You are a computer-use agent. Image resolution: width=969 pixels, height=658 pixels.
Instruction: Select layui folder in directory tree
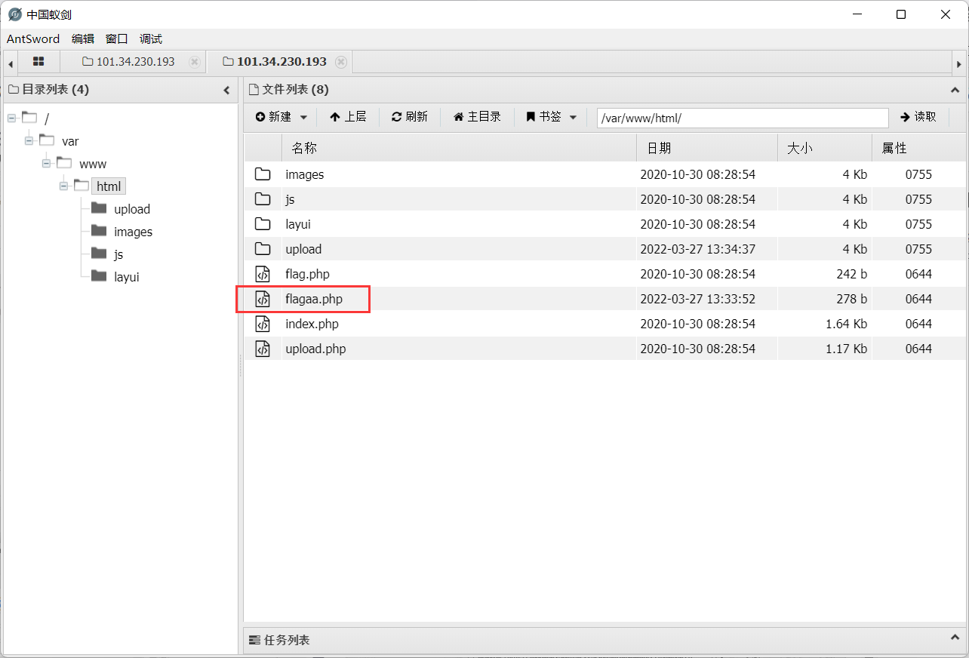click(x=127, y=277)
